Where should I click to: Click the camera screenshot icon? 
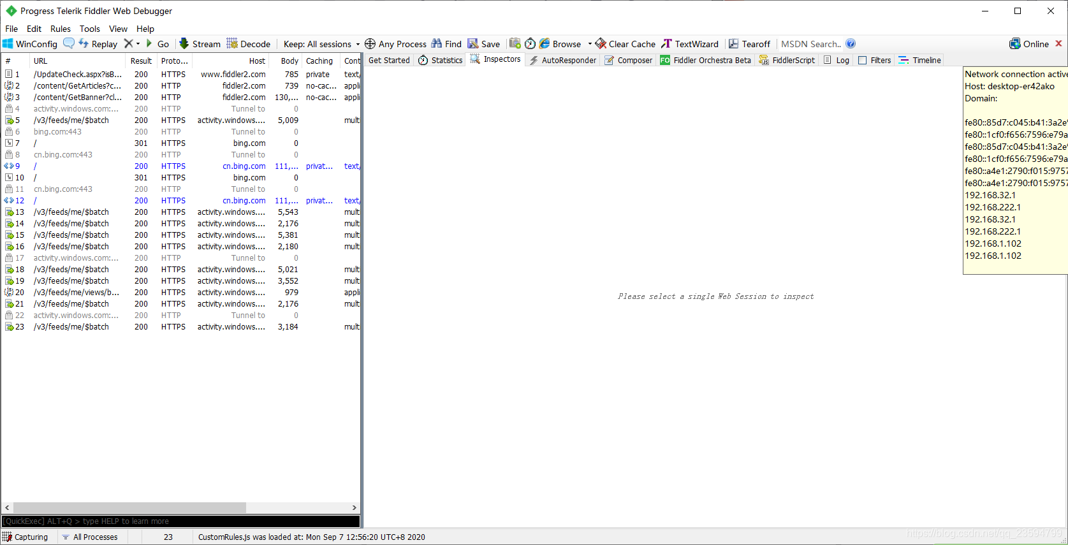click(515, 43)
